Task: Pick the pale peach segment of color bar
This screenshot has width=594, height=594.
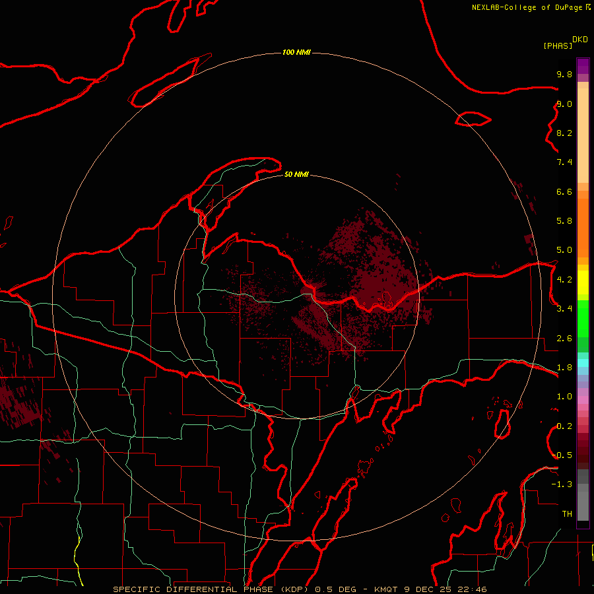Action: 583,135
